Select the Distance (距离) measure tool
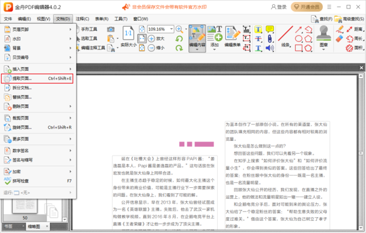 coord(355,29)
